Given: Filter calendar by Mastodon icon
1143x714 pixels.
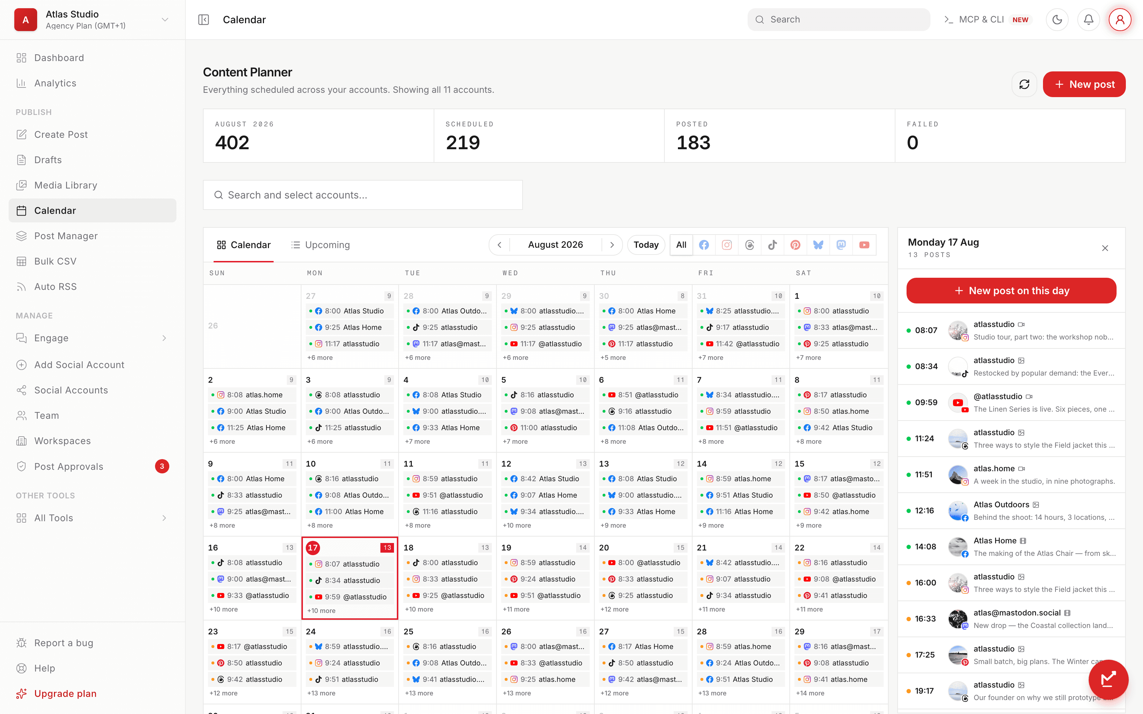Looking at the screenshot, I should (x=841, y=245).
